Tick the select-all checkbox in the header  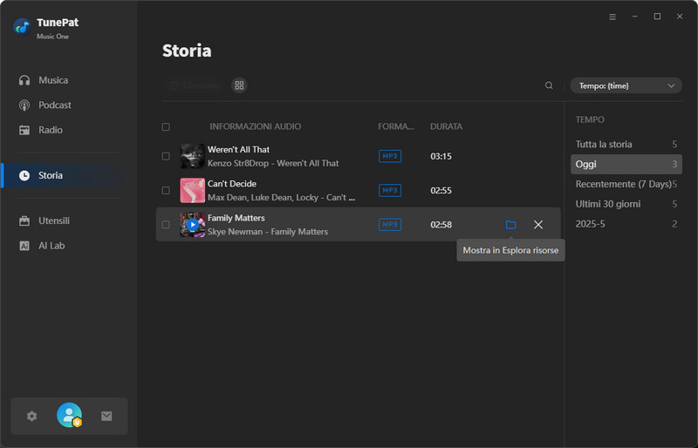pyautogui.click(x=166, y=127)
